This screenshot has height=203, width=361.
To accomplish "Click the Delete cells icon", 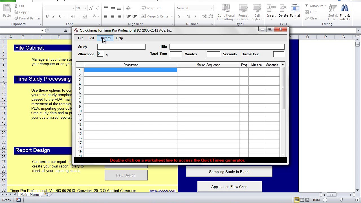I will pyautogui.click(x=283, y=8).
